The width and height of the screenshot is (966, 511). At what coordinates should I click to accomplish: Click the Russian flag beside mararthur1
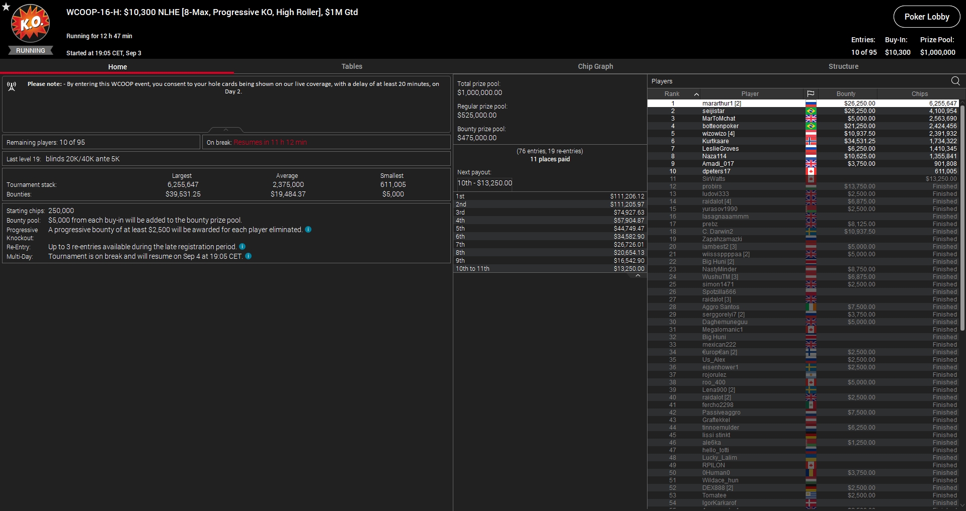pyautogui.click(x=811, y=104)
